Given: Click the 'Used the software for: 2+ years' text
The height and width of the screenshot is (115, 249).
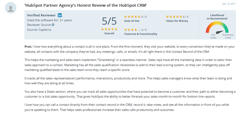Looking at the screenshot, I should click(x=49, y=20).
